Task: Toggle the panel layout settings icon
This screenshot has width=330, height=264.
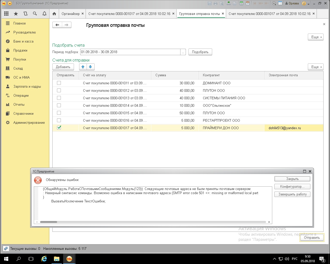Action: [x=280, y=3]
